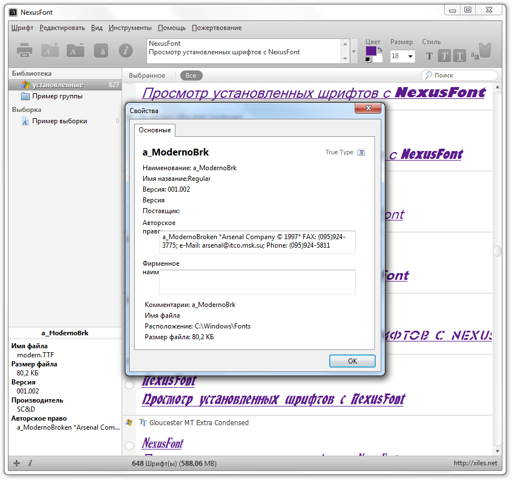Click the first sample line Просмотр установленных шрифтов
This screenshot has width=512, height=480.
[314, 93]
